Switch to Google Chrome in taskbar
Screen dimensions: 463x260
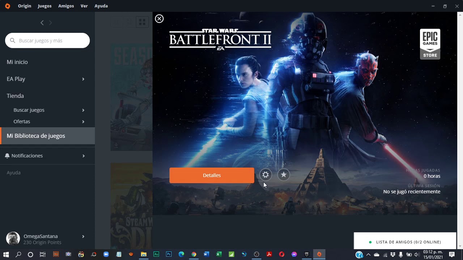point(194,254)
